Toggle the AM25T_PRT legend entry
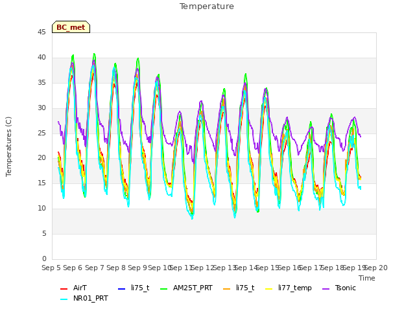The image size is (415, 311). coord(186,288)
